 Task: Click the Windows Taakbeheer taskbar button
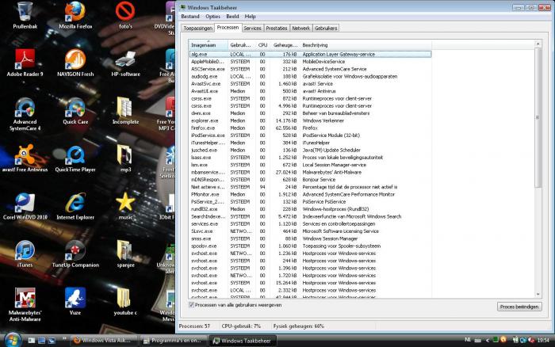(x=243, y=341)
